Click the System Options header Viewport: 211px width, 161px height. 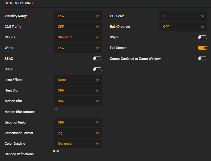click(19, 3)
